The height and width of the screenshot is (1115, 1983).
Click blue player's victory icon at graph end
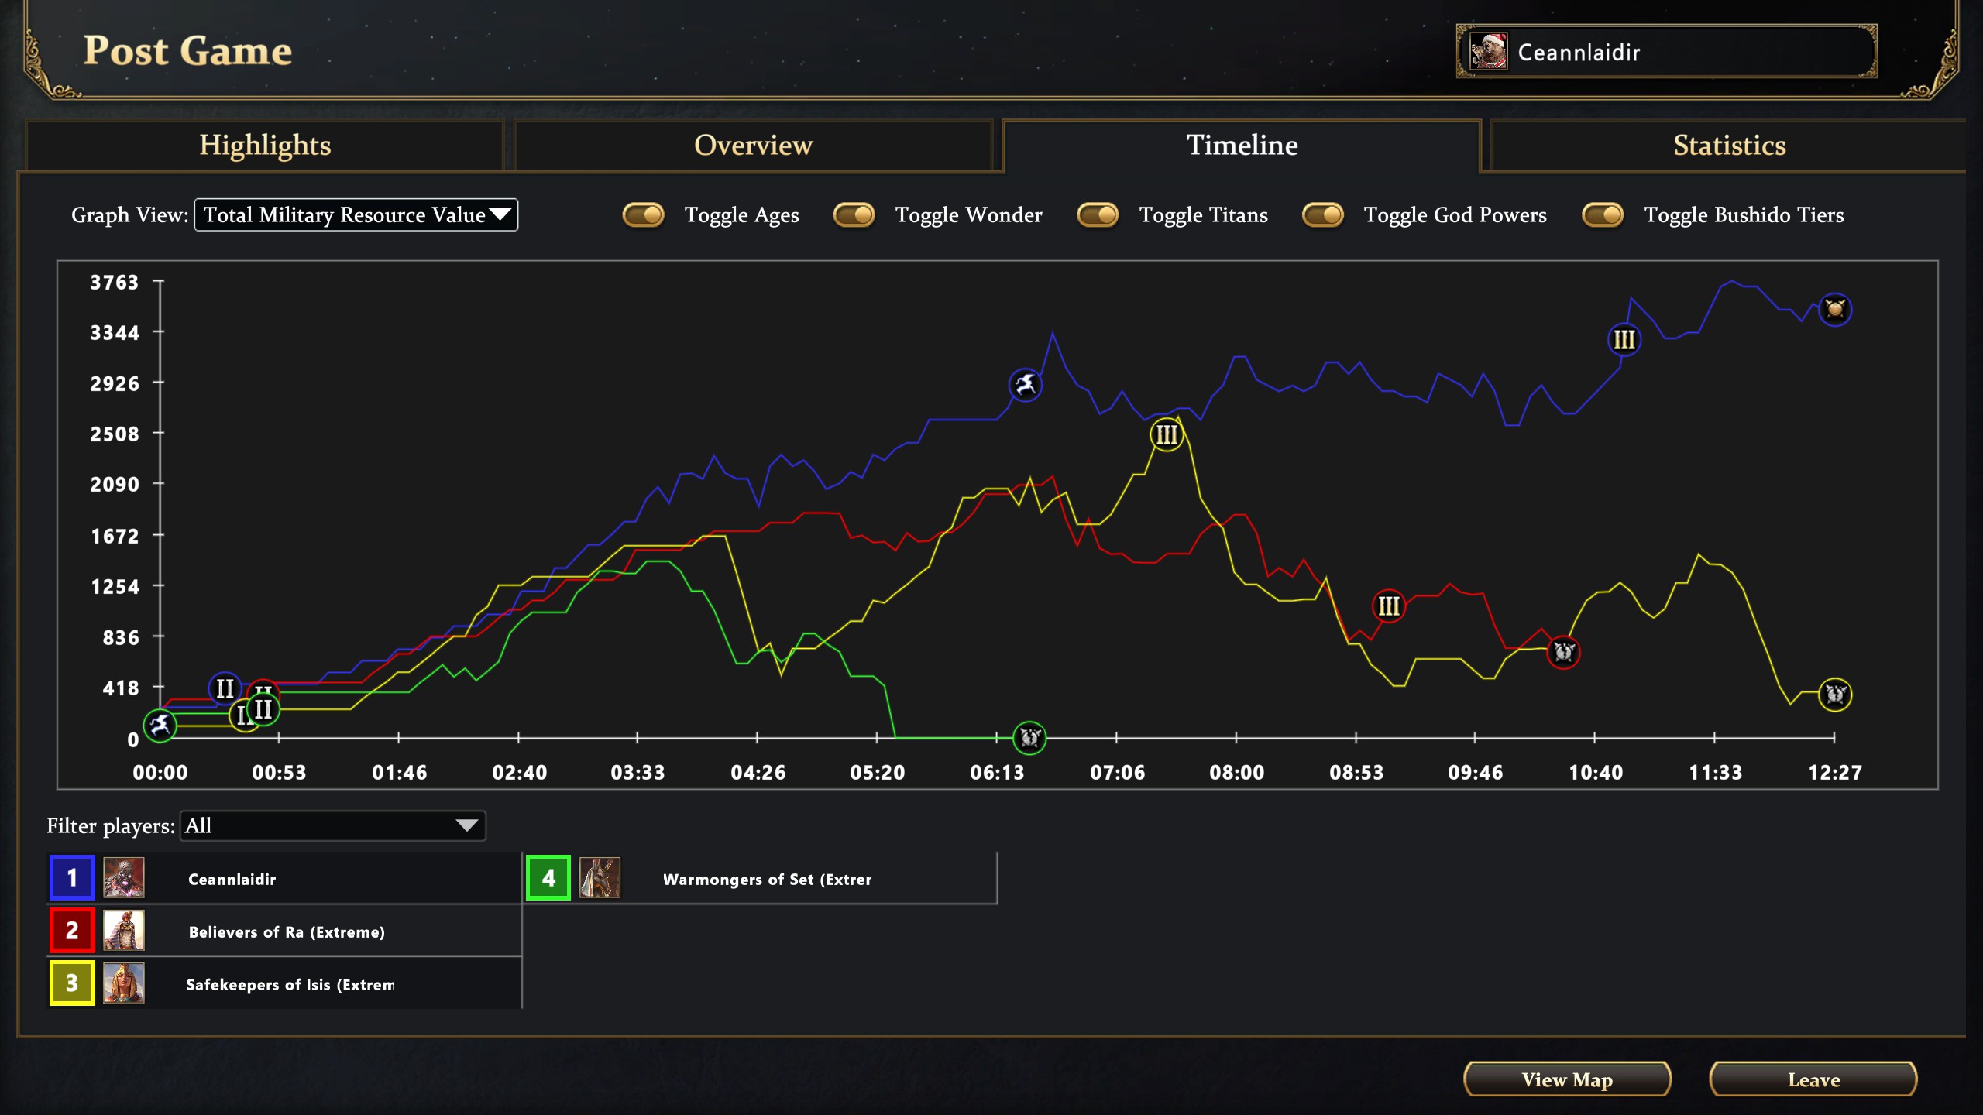coord(1835,310)
